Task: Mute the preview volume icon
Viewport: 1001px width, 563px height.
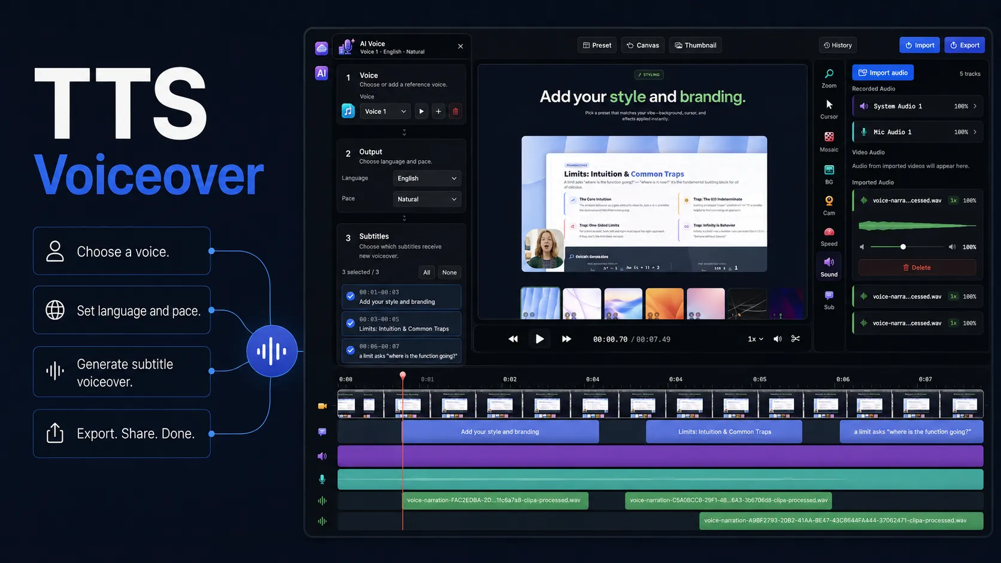Action: coord(777,339)
